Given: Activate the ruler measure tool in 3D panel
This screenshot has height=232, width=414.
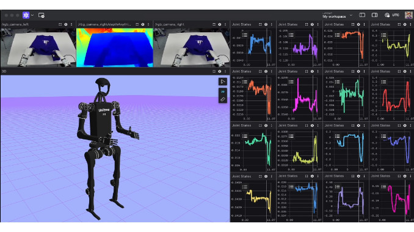Looking at the screenshot, I should tap(223, 99).
